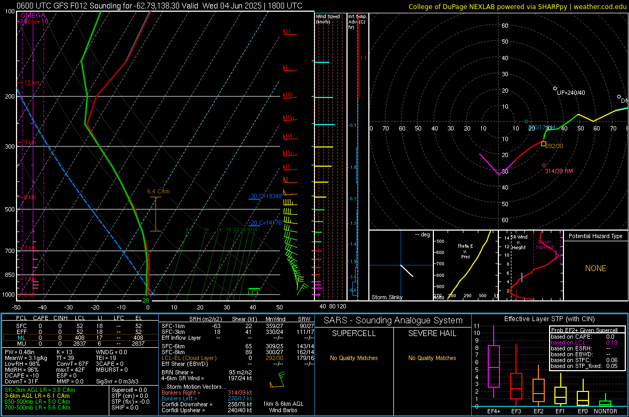Click the OMEGA label on the Skew-T

33,15
